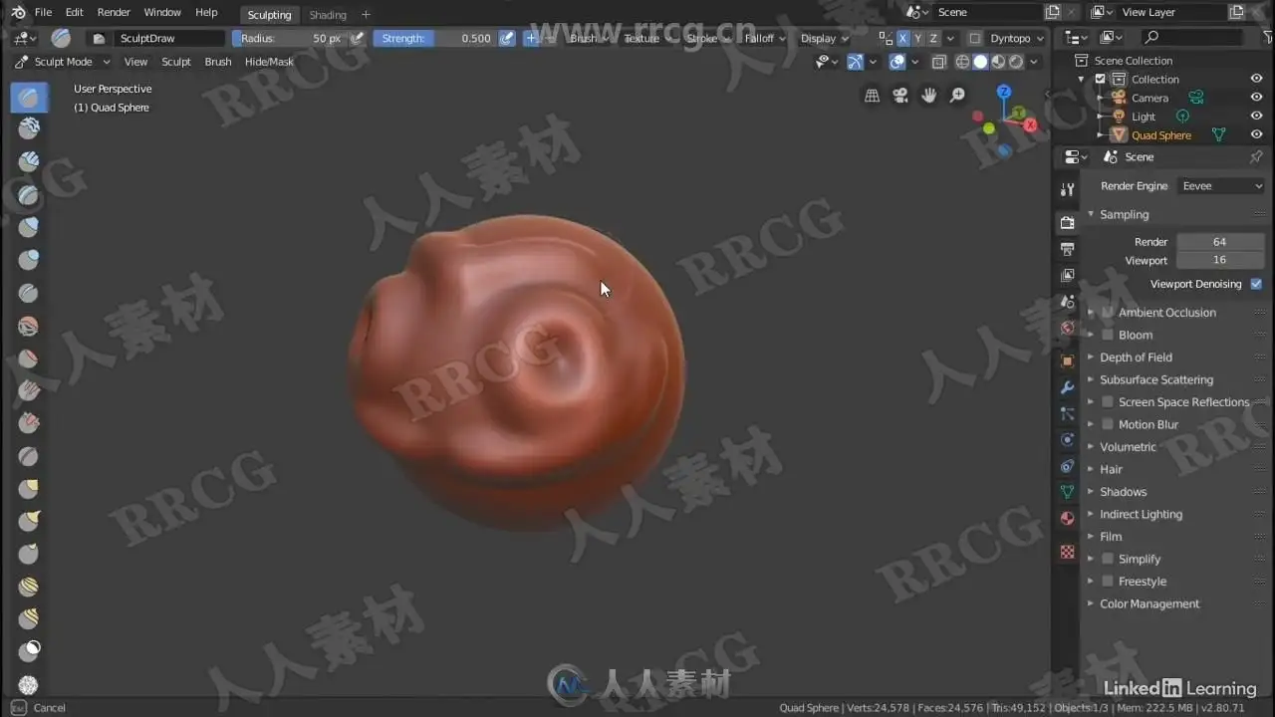The width and height of the screenshot is (1275, 717).
Task: Select the Smooth brush tool
Action: [x=29, y=326]
